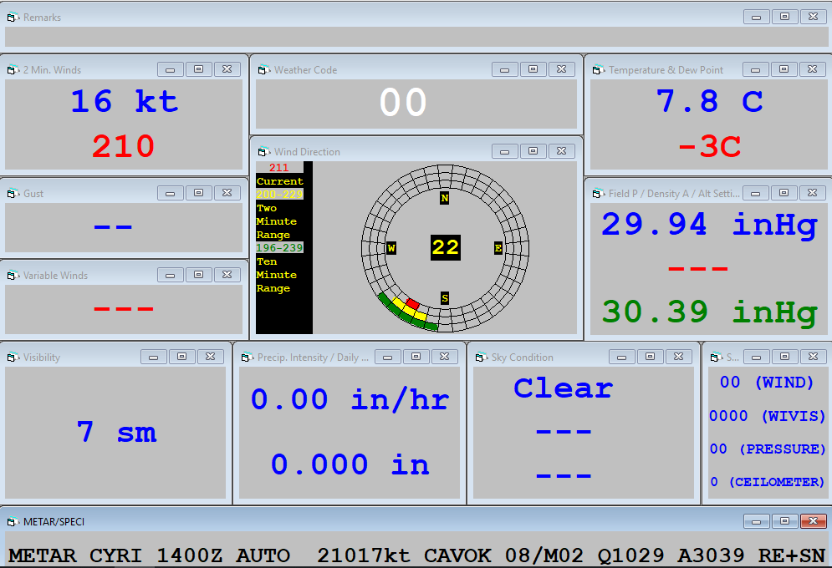Maximize the Temperature & Dew Point window
The image size is (832, 568).
click(x=784, y=69)
